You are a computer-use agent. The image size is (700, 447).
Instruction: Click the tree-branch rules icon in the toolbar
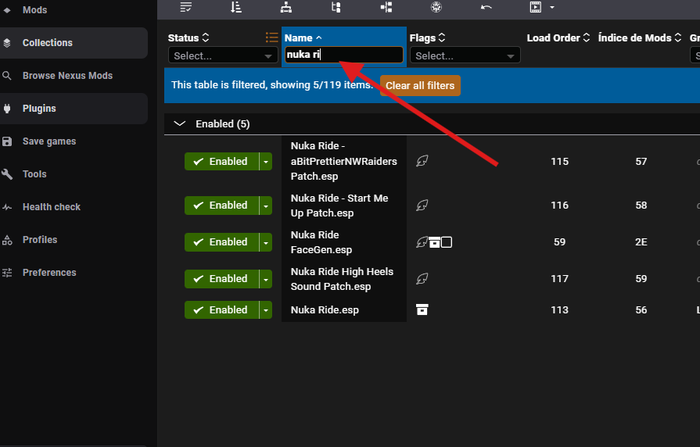pos(336,7)
